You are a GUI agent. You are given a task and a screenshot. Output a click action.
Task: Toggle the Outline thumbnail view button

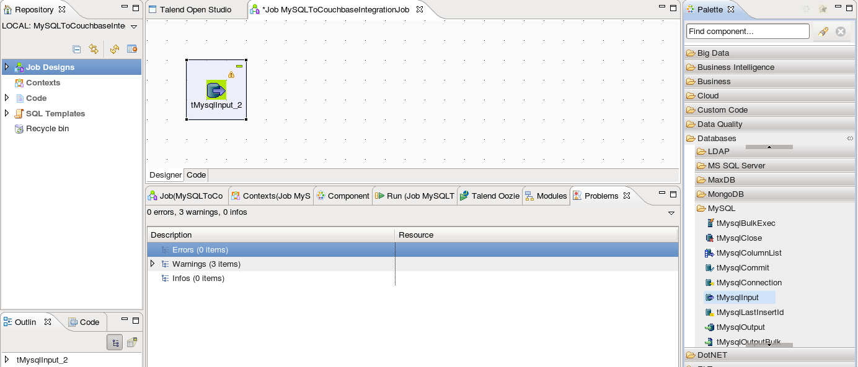[x=131, y=342]
